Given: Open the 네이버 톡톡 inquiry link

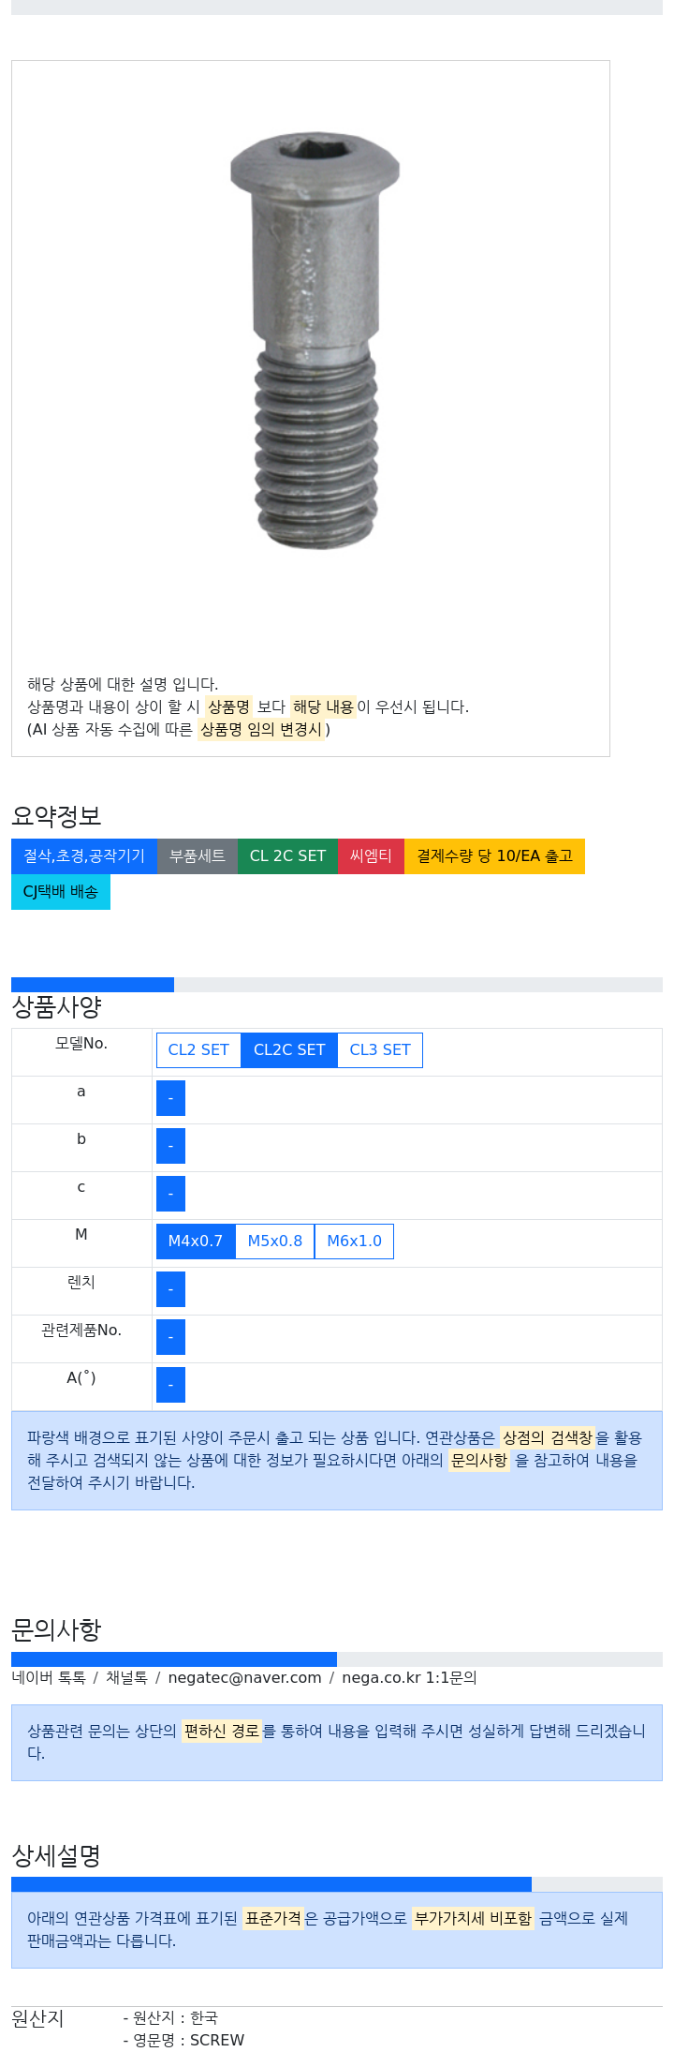Looking at the screenshot, I should click(x=49, y=1676).
